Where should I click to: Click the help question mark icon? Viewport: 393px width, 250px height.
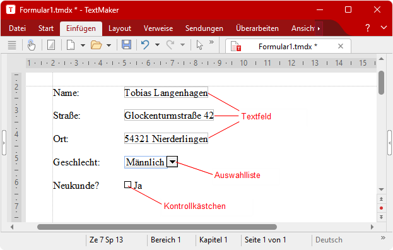tap(367, 28)
